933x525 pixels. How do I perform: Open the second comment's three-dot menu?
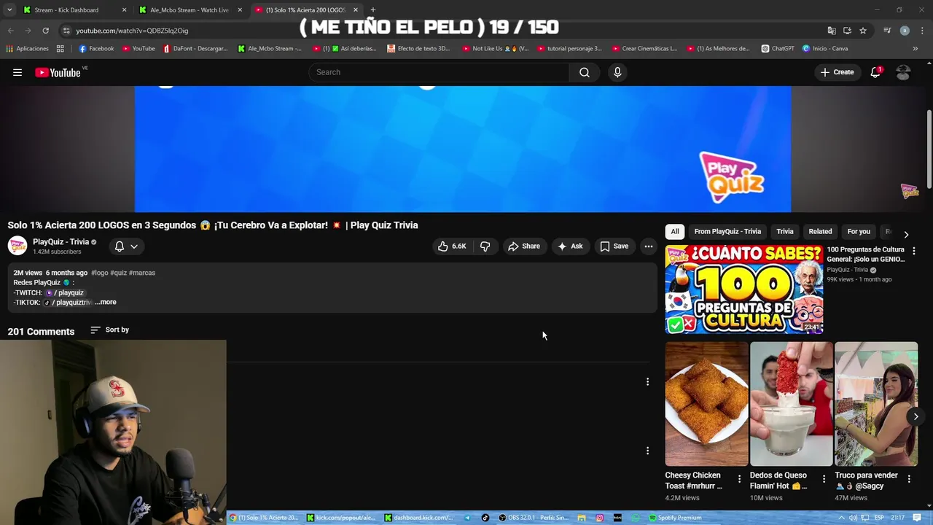[647, 451]
